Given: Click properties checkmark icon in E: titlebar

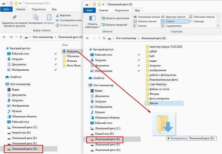Looking at the screenshot, I should coord(94,4).
